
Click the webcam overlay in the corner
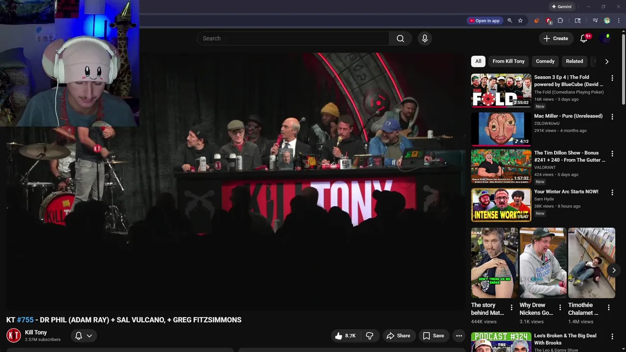click(x=69, y=63)
